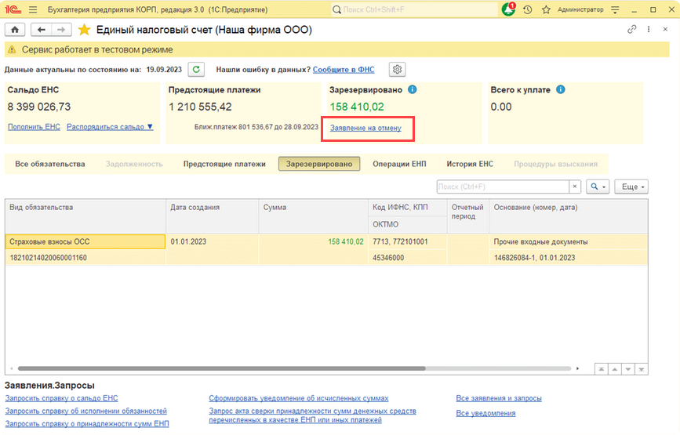
Task: Move up one row arrow button
Action: pos(615,369)
